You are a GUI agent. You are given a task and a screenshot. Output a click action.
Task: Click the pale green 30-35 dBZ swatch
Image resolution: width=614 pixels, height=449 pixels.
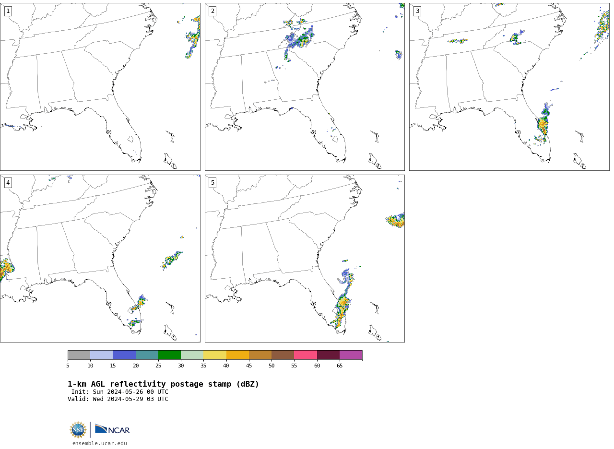tap(192, 355)
